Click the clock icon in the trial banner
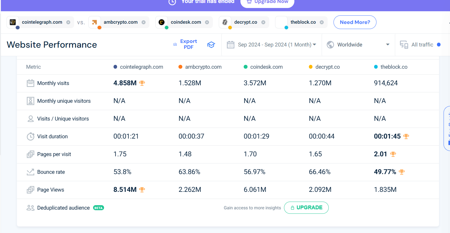The width and height of the screenshot is (450, 233). point(172,2)
